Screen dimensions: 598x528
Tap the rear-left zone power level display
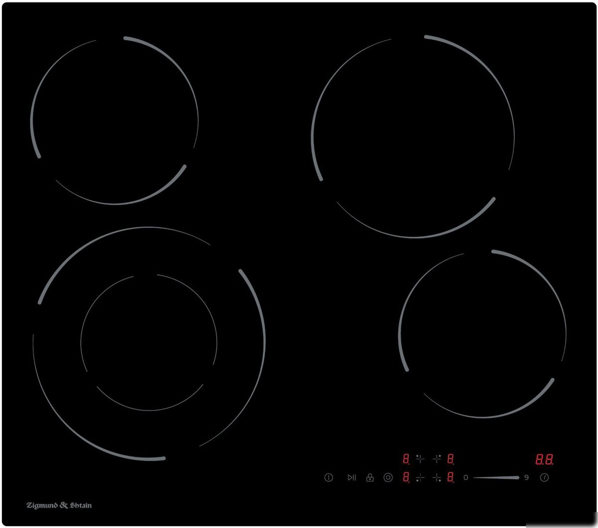(406, 459)
